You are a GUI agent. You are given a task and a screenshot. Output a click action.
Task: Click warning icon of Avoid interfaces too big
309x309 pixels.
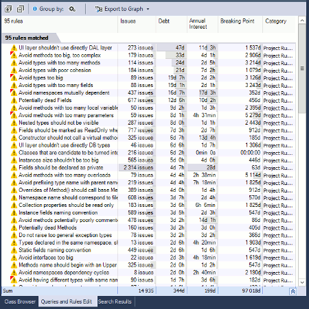pos(14,258)
